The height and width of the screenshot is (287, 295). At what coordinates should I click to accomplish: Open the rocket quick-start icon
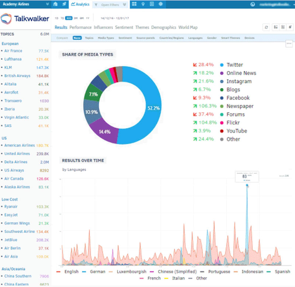pyautogui.click(x=64, y=4)
